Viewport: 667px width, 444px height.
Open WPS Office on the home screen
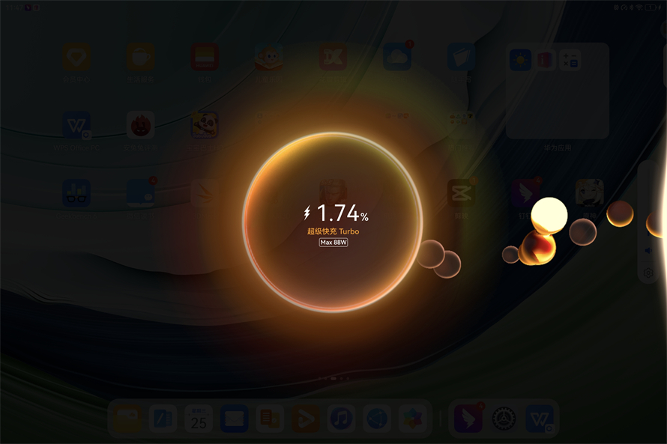pyautogui.click(x=76, y=126)
